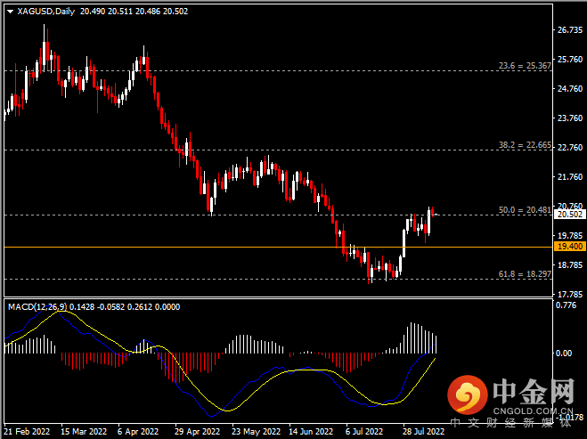Image resolution: width=587 pixels, height=439 pixels.
Task: Click the MACD(12,26,9) indicator label
Action: (37, 307)
